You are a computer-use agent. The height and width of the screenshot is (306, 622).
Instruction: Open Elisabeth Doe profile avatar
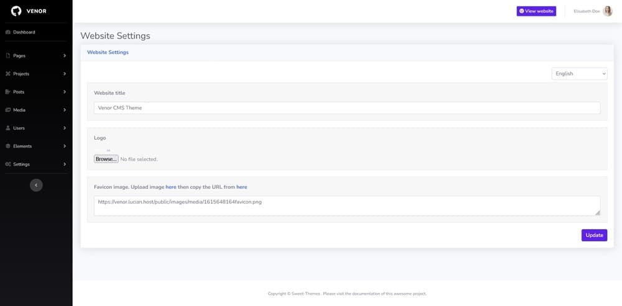(x=608, y=11)
